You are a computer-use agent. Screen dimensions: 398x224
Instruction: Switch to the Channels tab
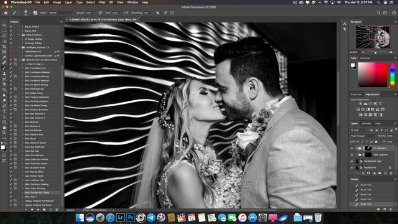coord(366,123)
